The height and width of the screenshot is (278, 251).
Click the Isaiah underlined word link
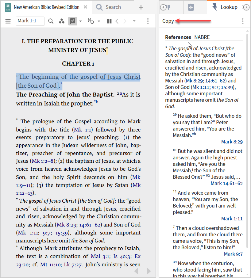point(52,103)
